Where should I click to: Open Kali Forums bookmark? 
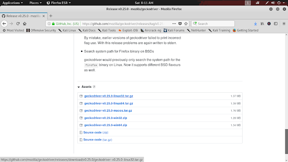tap(174, 30)
